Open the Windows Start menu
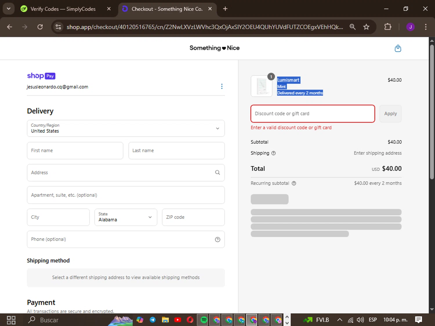 pyautogui.click(x=11, y=320)
